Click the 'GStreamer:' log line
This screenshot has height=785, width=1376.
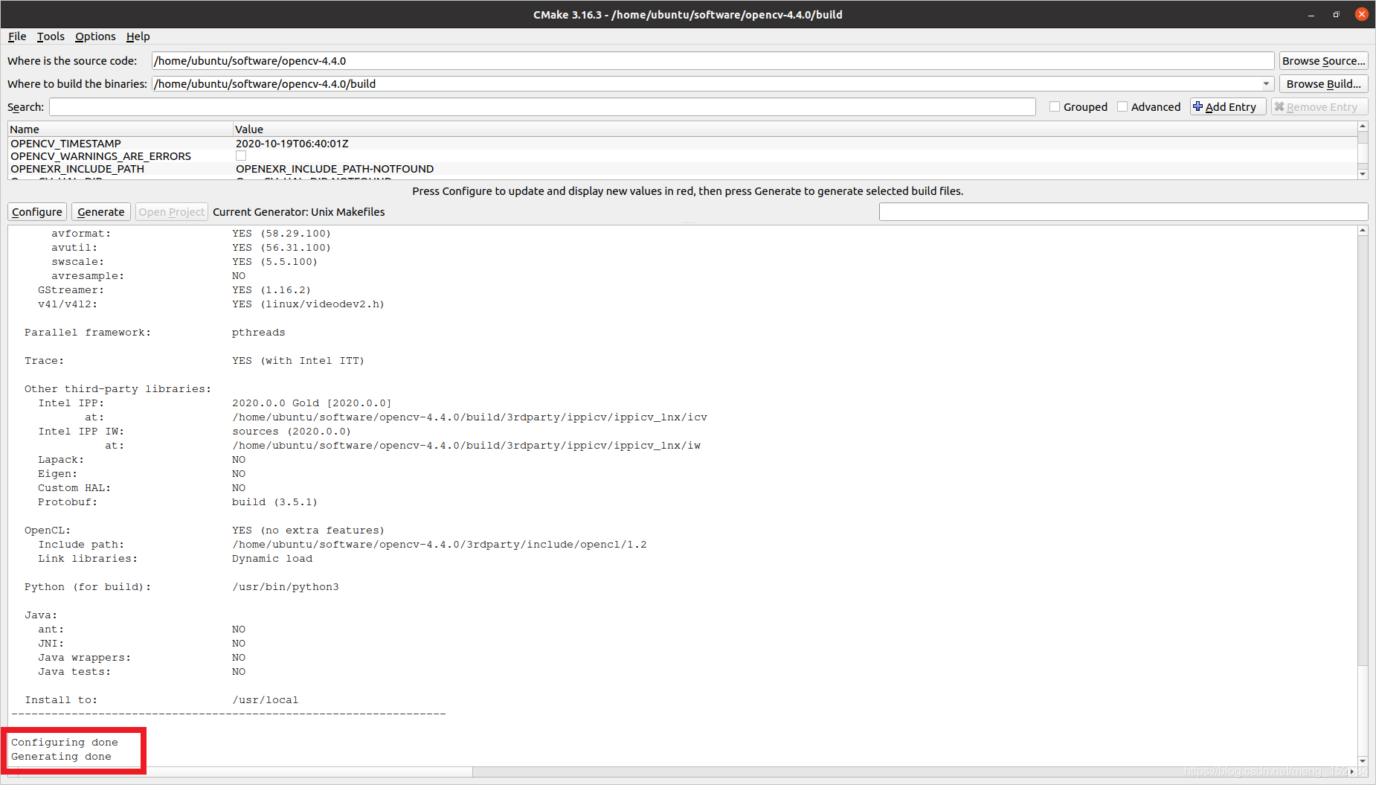pyautogui.click(x=71, y=290)
